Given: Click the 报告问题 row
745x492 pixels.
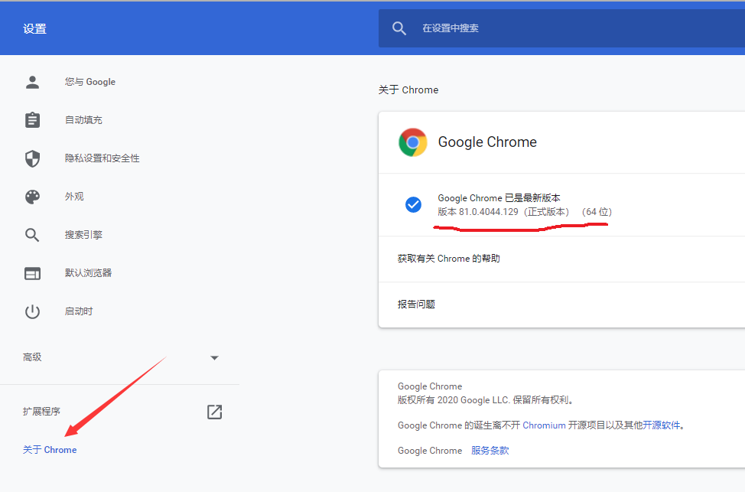Looking at the screenshot, I should pyautogui.click(x=561, y=305).
